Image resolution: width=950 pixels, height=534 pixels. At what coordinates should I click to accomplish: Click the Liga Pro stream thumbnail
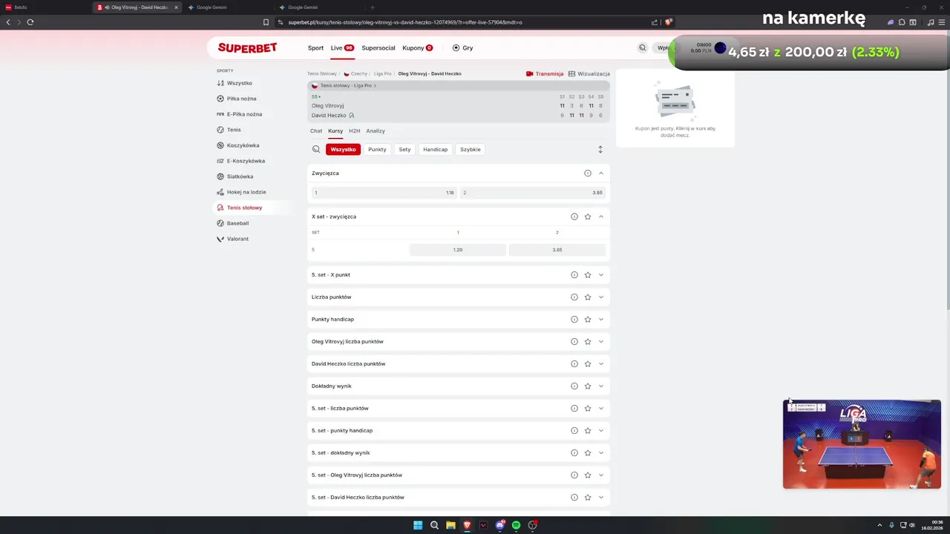tap(862, 444)
